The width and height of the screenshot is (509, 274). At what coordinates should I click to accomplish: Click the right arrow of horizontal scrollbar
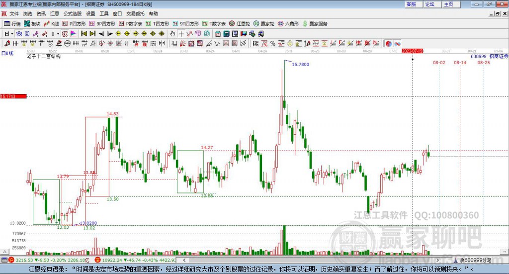[437, 260]
